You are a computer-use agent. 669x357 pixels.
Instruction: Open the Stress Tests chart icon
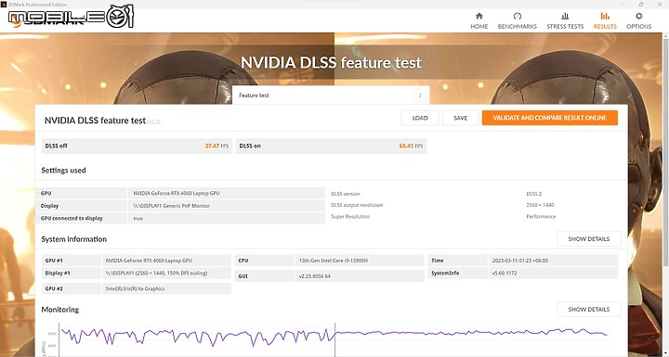point(565,16)
